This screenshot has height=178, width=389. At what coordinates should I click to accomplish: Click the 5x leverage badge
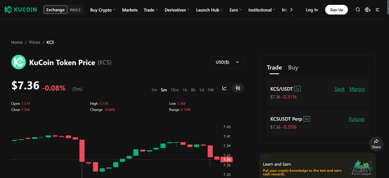pyautogui.click(x=297, y=89)
